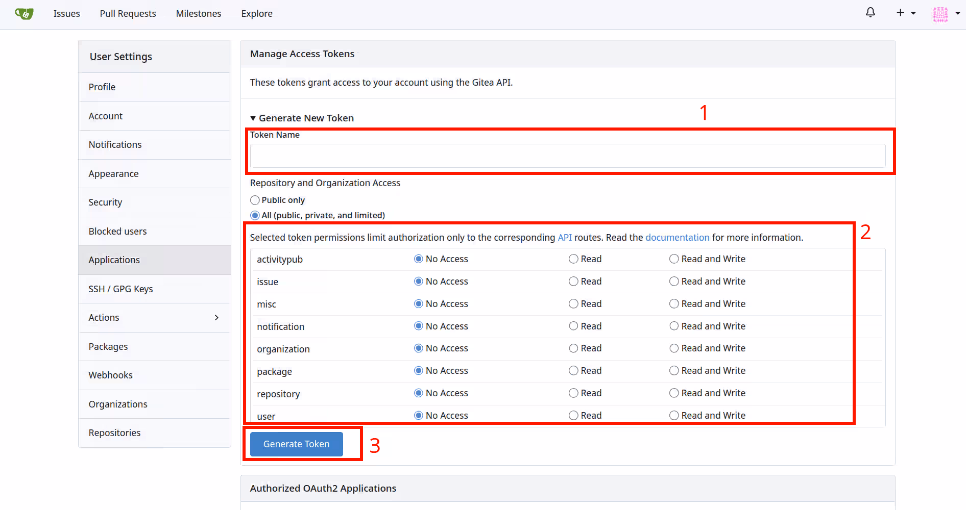Collapse the Generate New Token section

302,118
